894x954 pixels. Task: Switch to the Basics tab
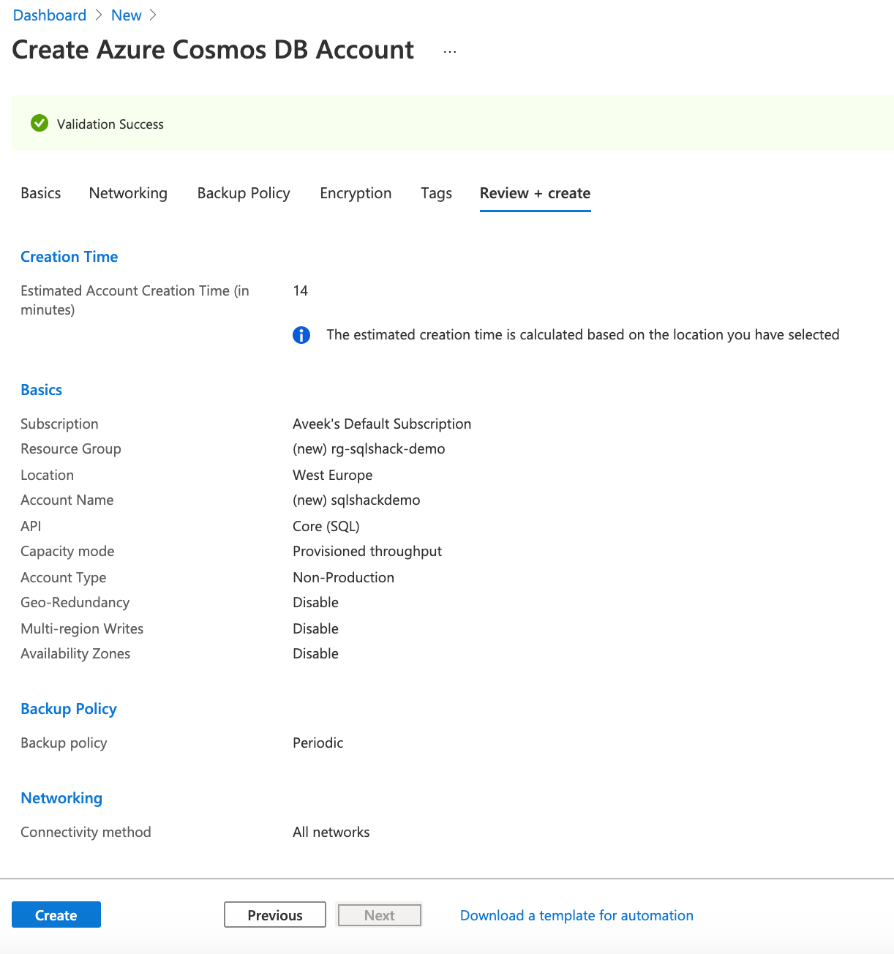pos(41,193)
